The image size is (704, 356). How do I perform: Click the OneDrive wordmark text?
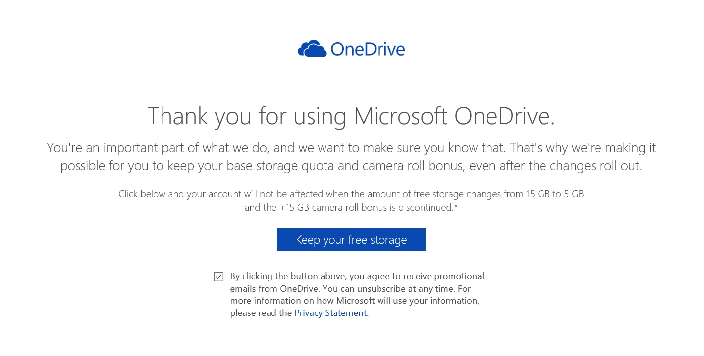coord(368,49)
